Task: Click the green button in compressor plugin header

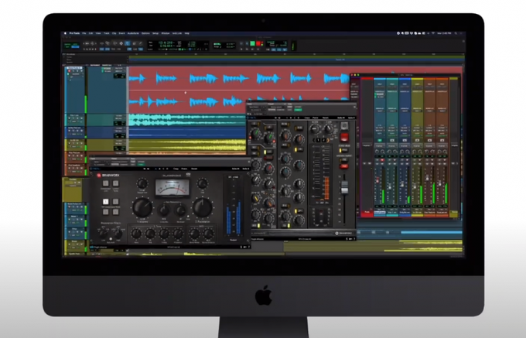Action: point(141,165)
